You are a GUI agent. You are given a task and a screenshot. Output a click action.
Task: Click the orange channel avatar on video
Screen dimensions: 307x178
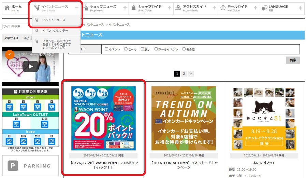(10, 55)
